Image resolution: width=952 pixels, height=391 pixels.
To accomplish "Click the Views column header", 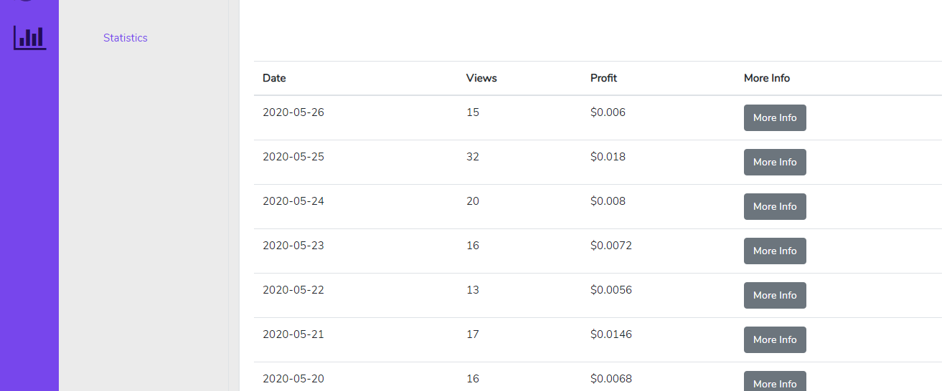I will (481, 78).
